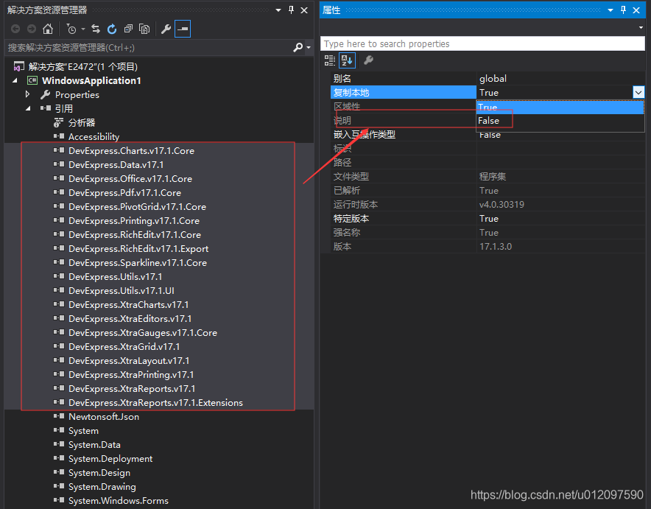The width and height of the screenshot is (651, 509).
Task: Select DevExpress.XtraPrinting.v17.1 reference
Action: point(131,374)
